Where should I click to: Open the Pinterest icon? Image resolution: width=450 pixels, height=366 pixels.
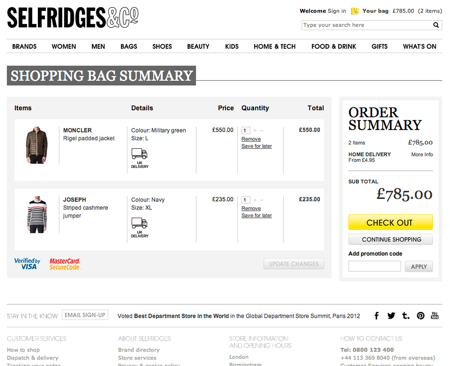[x=420, y=315]
